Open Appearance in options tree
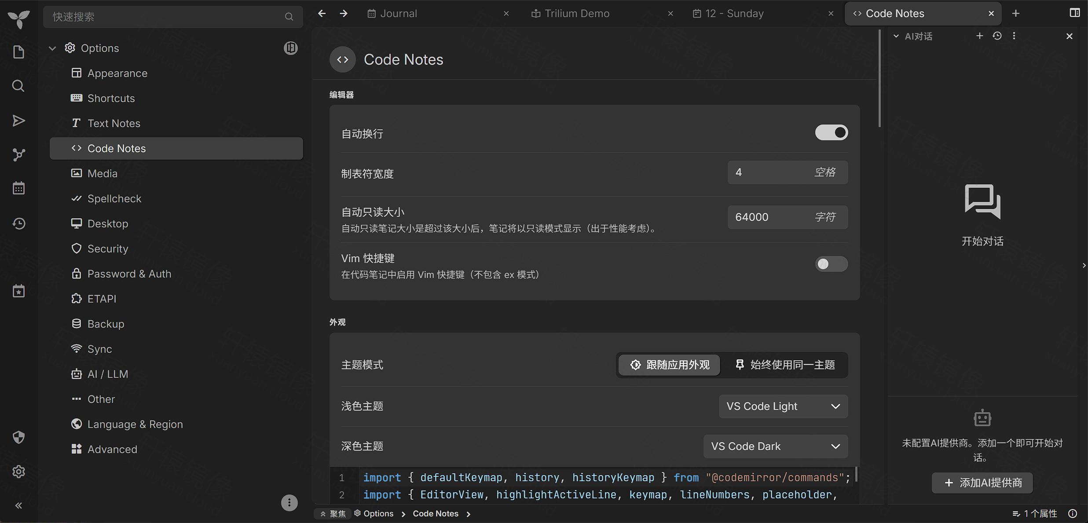 click(x=176, y=73)
